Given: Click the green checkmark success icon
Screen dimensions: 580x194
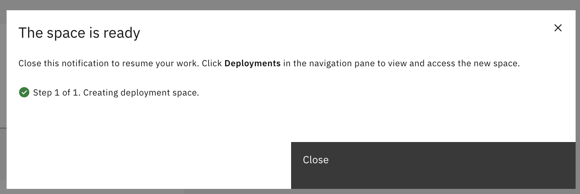Looking at the screenshot, I should click(x=24, y=92).
